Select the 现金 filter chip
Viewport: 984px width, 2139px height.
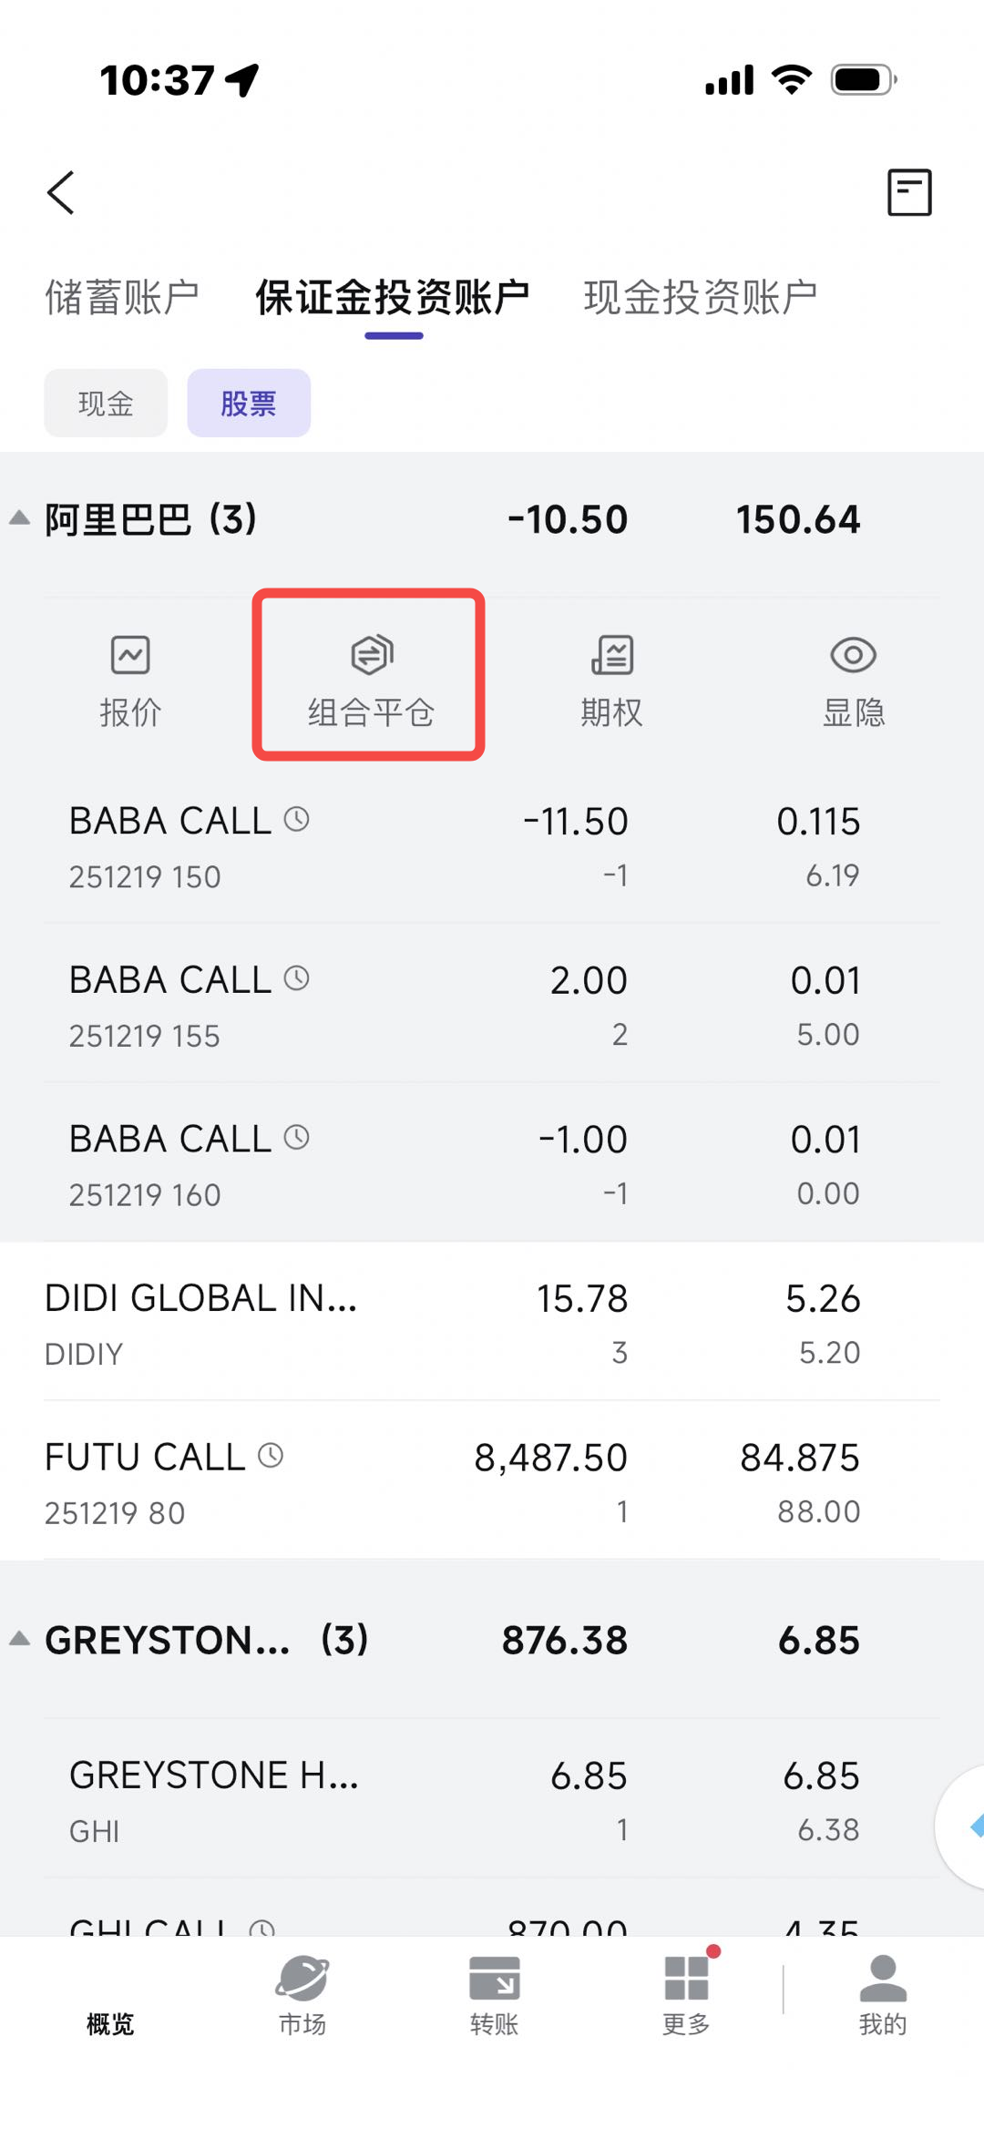coord(106,404)
